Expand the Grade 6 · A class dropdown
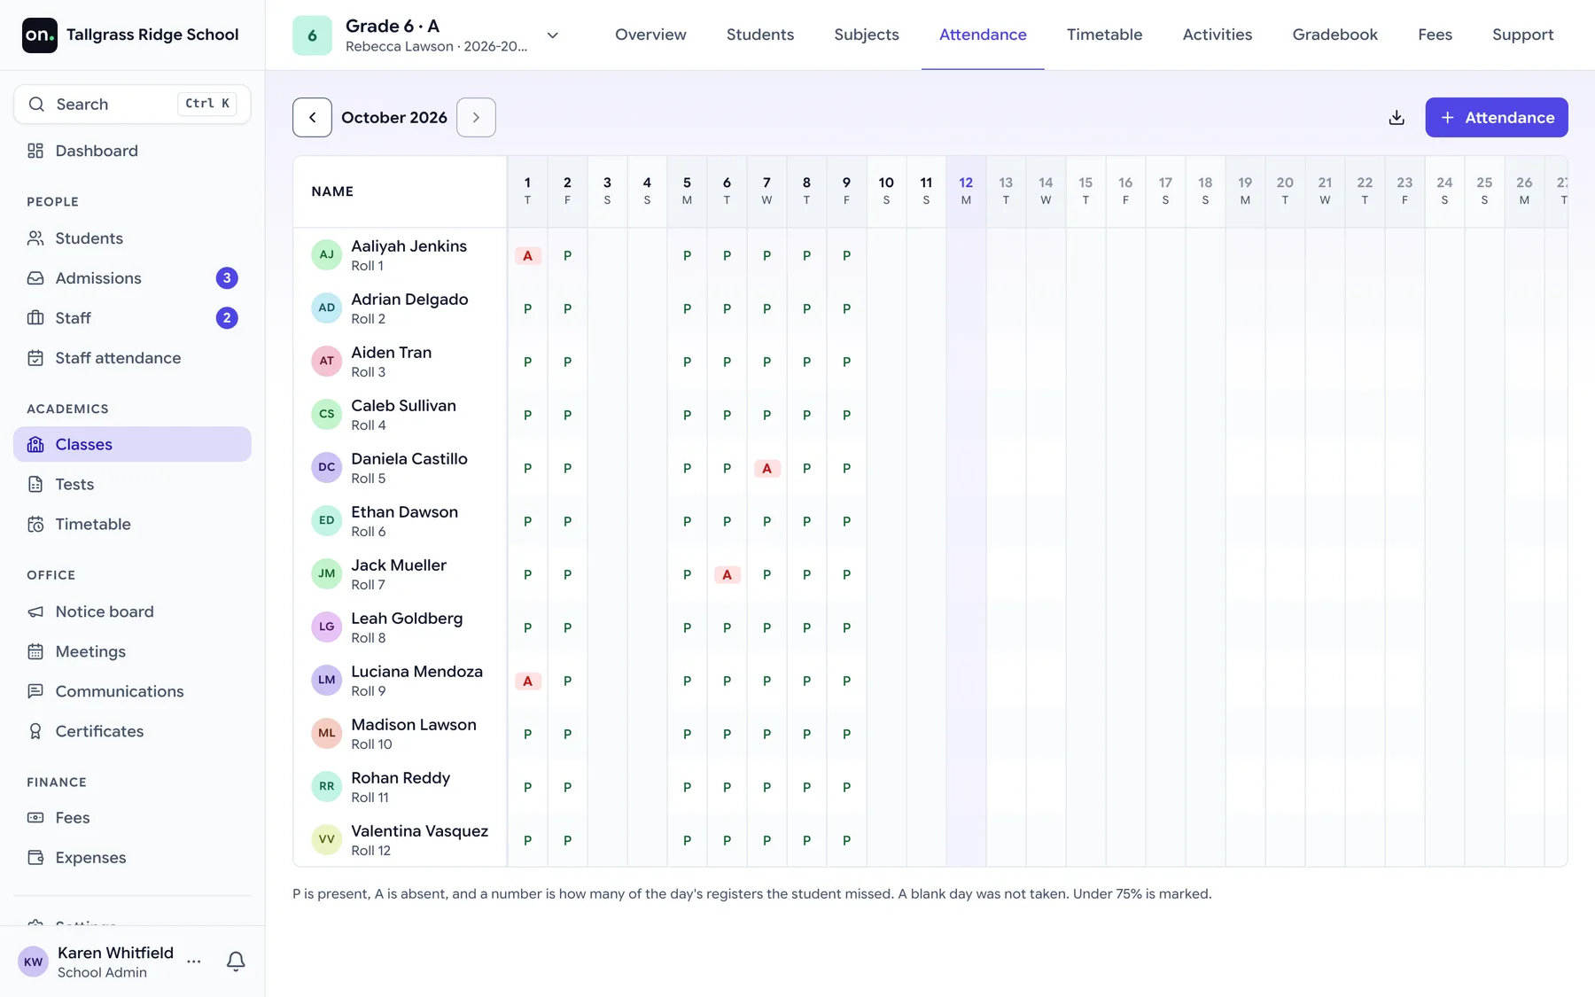1595x997 pixels. 552,35
